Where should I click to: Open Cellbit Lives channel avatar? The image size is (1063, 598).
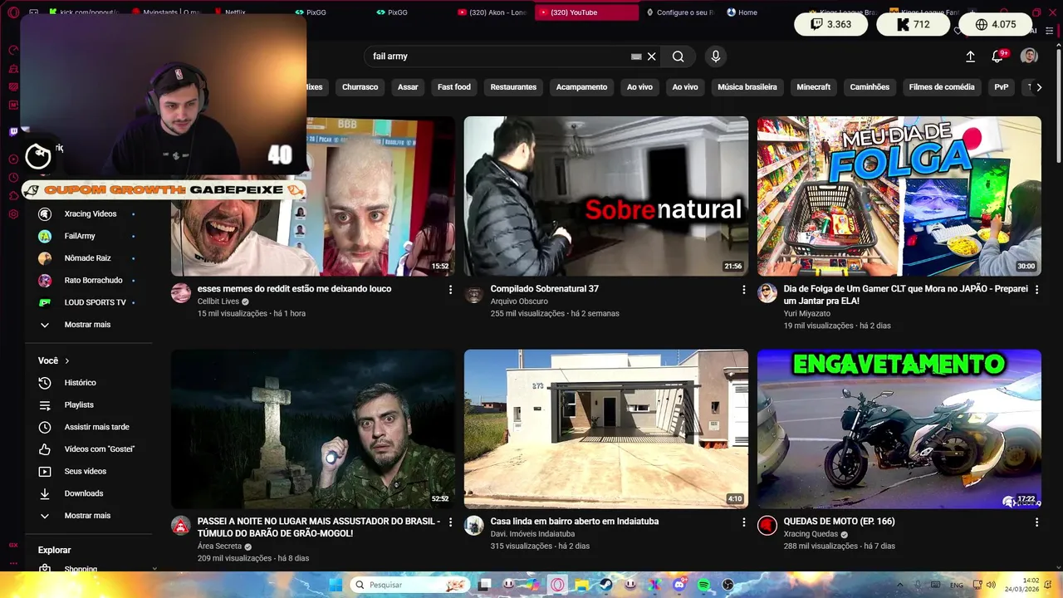coord(181,292)
